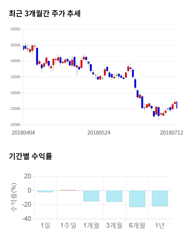Screen dimensions: 186x236
Task: Select the 1개월 return bar
Action: coord(91,196)
